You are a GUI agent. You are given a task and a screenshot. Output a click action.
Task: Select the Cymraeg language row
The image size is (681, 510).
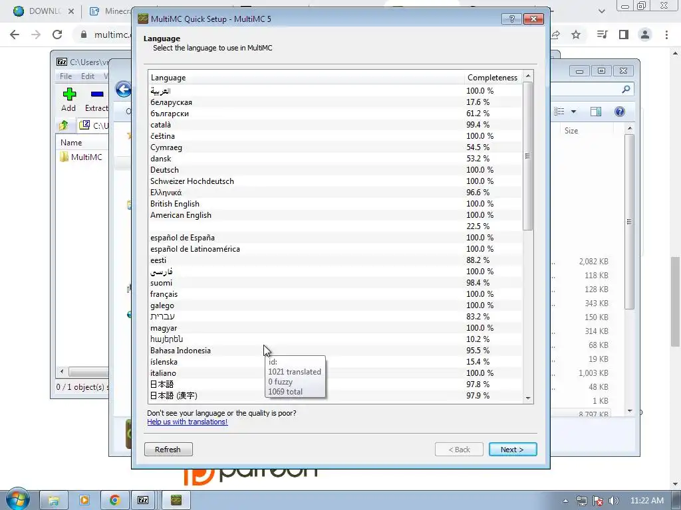tap(335, 147)
